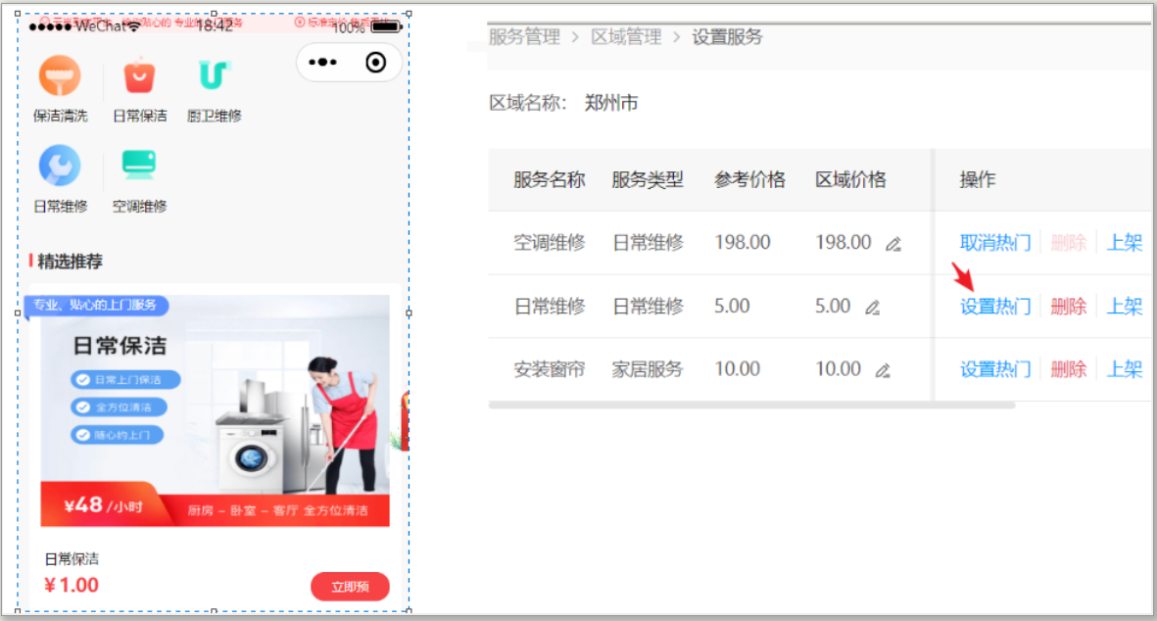
Task: Open mini program three-dot menu
Action: coord(322,62)
